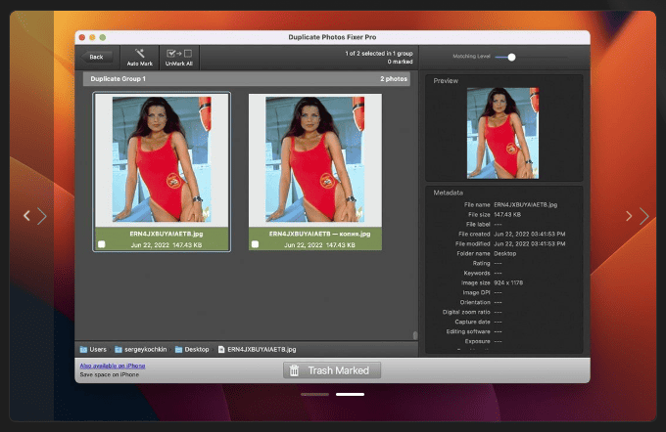The width and height of the screenshot is (666, 432).
Task: Click the ERN4JXBUYAIAETB.jpg file in path bar
Action: [257, 349]
